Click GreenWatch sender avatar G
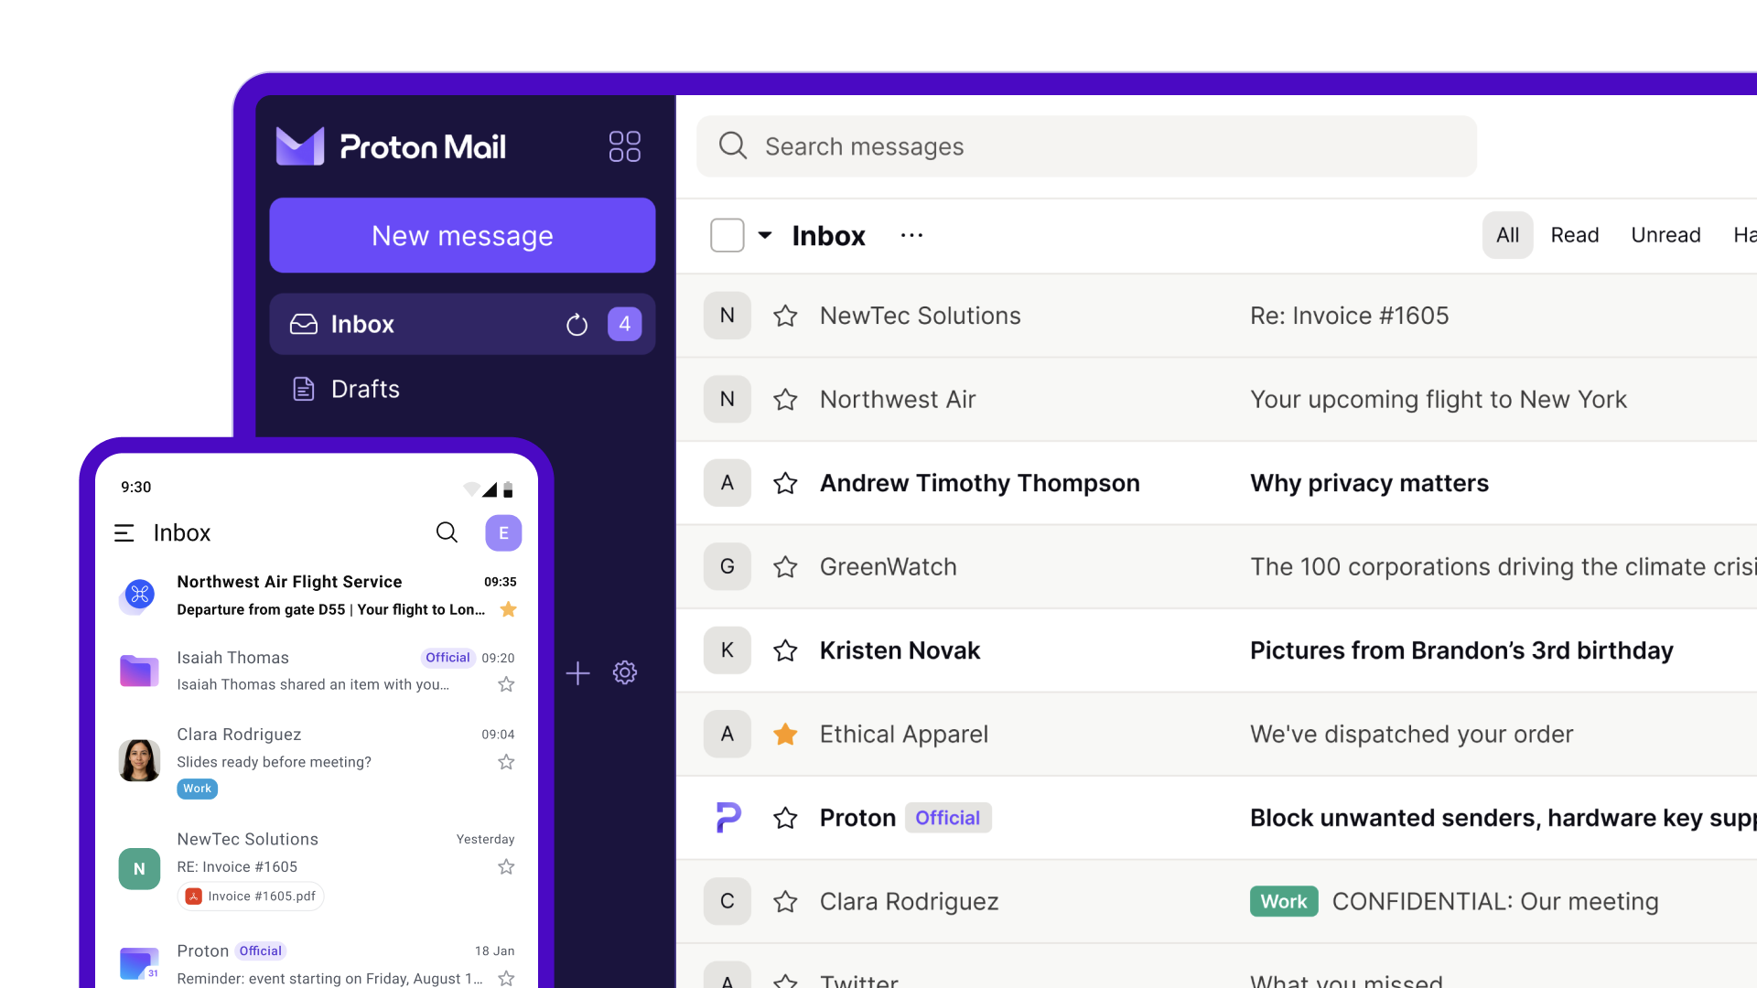The image size is (1757, 988). point(728,566)
